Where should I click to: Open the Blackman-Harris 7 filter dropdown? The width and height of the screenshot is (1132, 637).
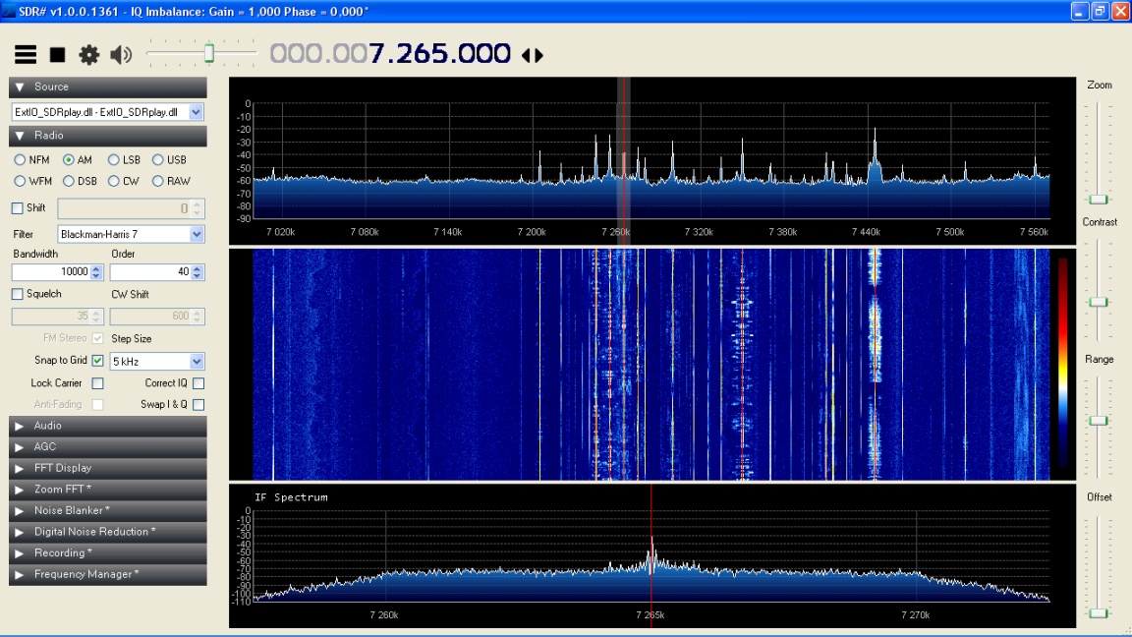[x=197, y=234]
